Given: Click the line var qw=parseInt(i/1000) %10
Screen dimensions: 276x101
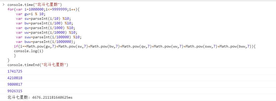Looking at the screenshot, I should (46, 28).
